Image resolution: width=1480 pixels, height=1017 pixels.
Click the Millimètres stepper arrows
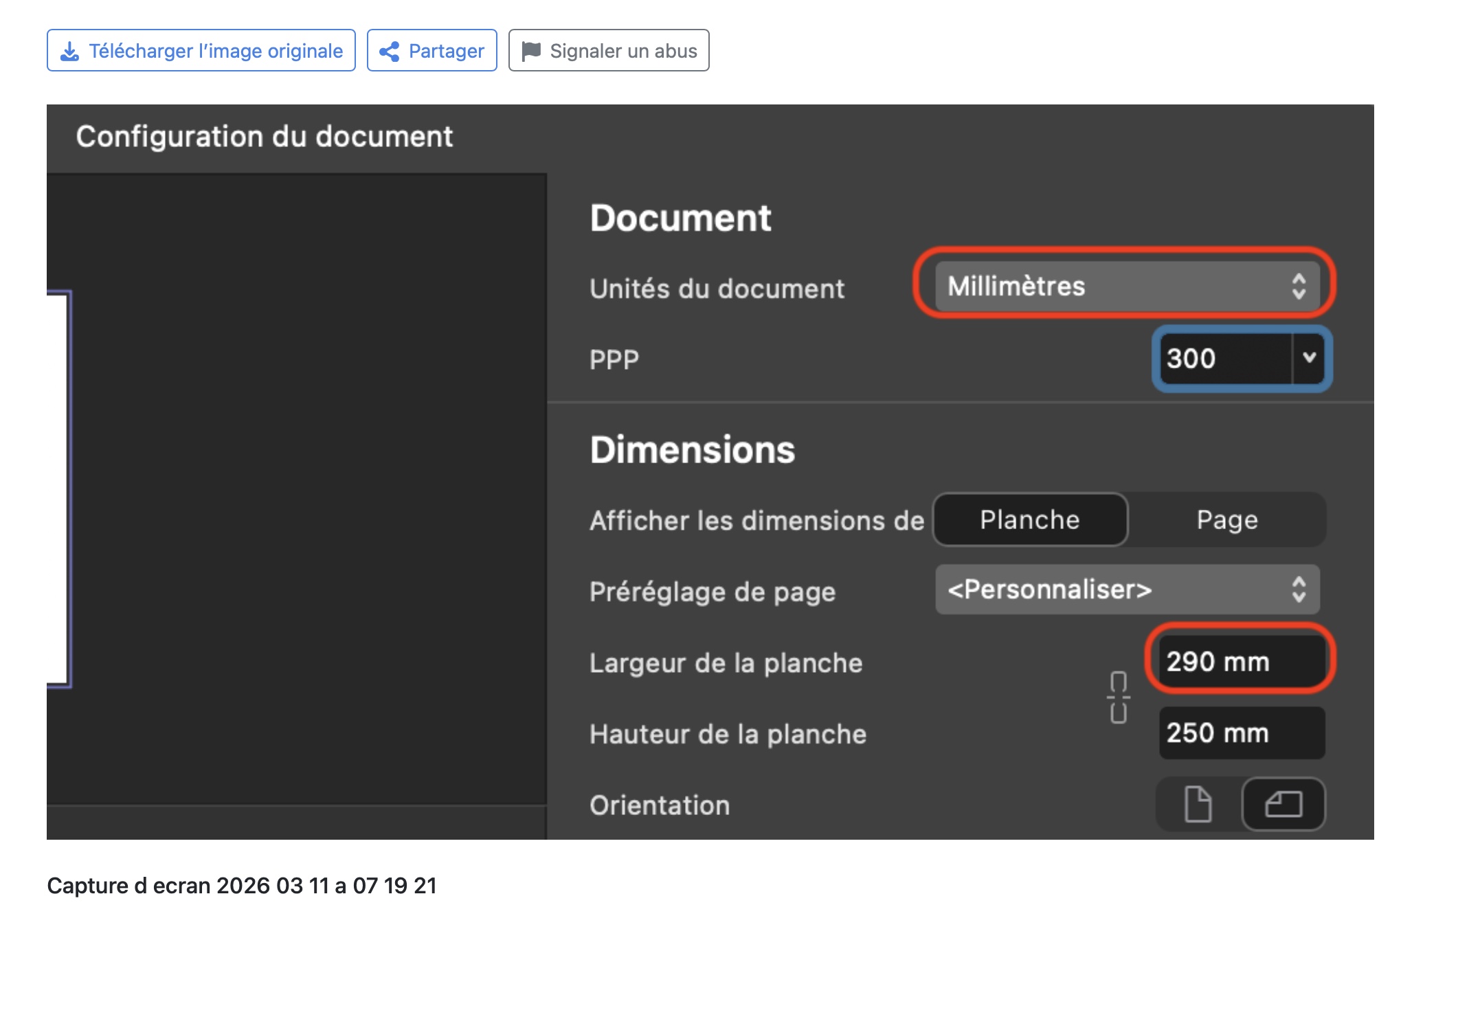click(1298, 287)
